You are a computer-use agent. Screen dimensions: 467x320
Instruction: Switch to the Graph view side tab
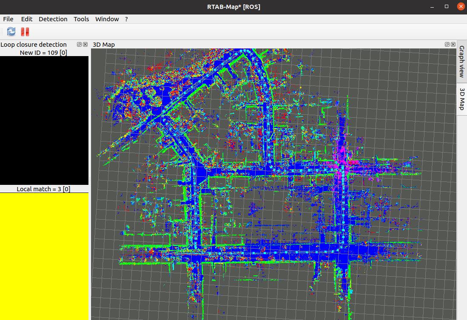point(461,62)
